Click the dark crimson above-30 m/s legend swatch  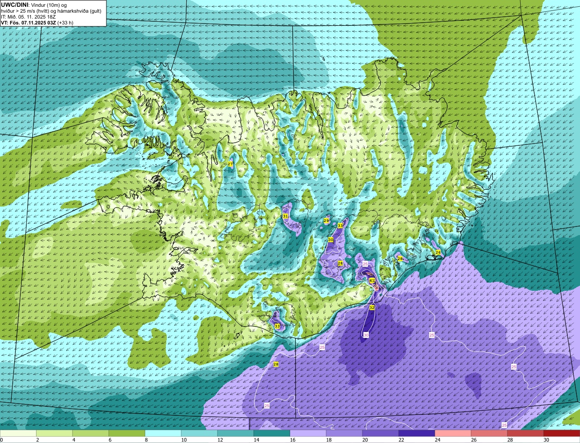tap(562, 433)
